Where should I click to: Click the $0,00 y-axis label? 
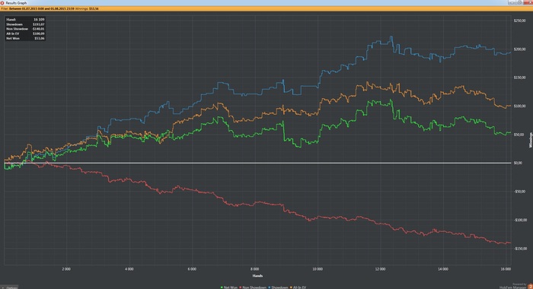click(x=518, y=163)
